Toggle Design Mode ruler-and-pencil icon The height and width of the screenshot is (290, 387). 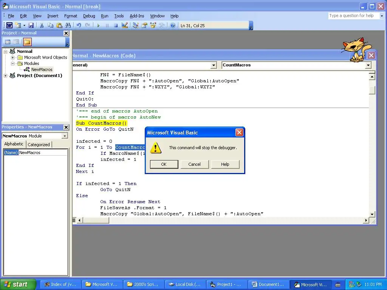[125, 25]
